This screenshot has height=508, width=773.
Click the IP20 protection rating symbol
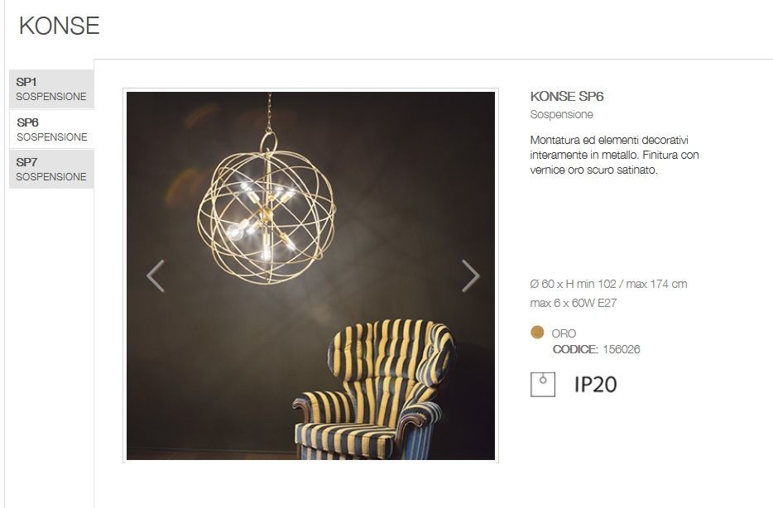(x=596, y=385)
